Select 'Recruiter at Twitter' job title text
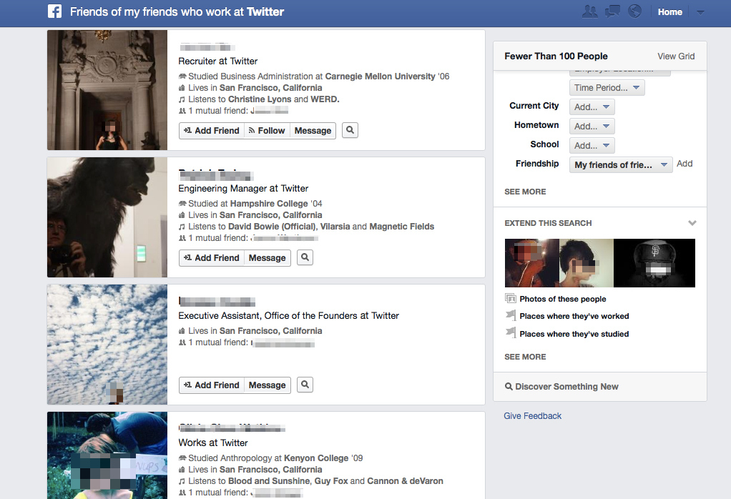 [217, 61]
